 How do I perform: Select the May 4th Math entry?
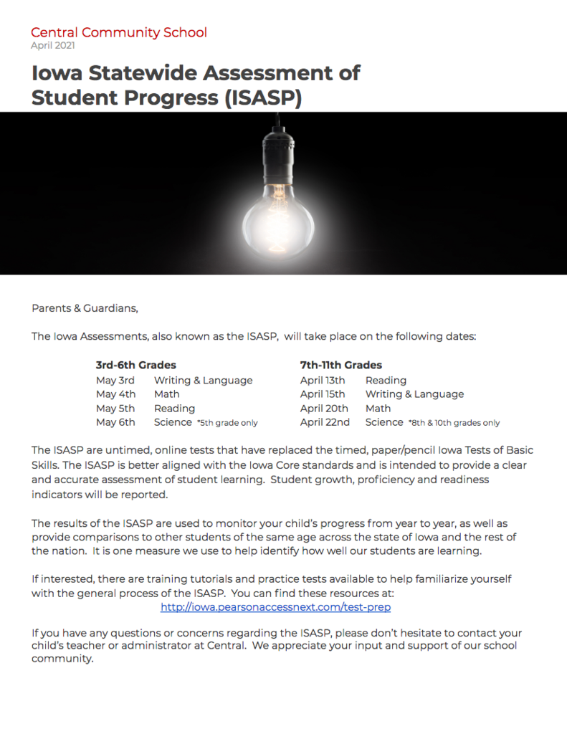[x=138, y=394]
